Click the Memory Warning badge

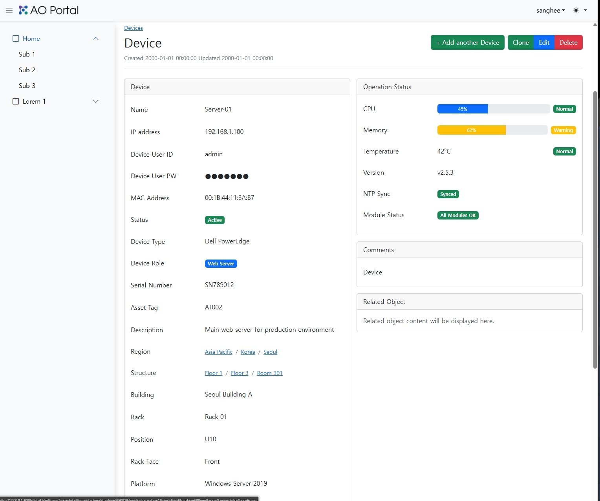tap(563, 130)
